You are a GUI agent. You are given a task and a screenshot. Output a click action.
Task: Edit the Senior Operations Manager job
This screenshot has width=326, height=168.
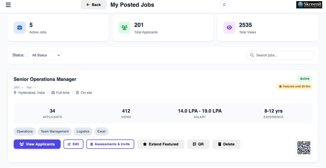[x=73, y=144]
